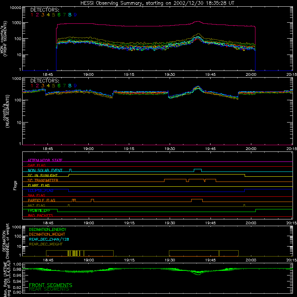Click detector number 9 in rear segments legend
Screen dimensions: 297x297
point(75,86)
